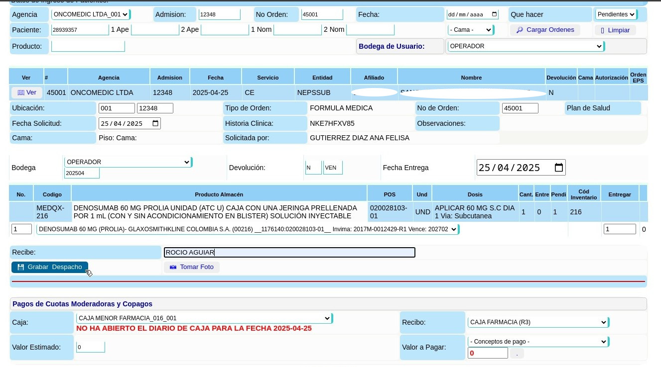
Task: Click the Entregar quantity field
Action: tap(619, 229)
